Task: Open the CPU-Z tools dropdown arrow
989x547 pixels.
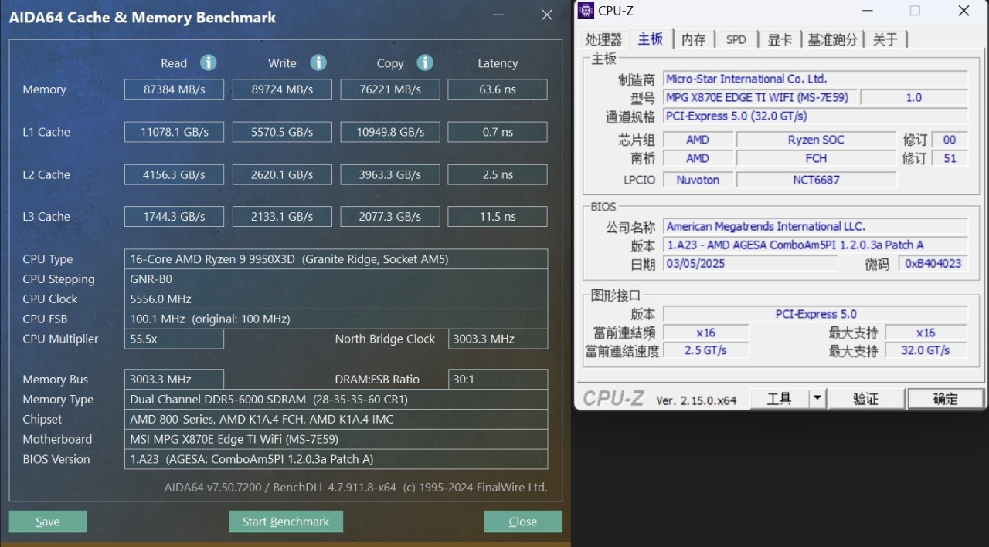Action: click(817, 398)
